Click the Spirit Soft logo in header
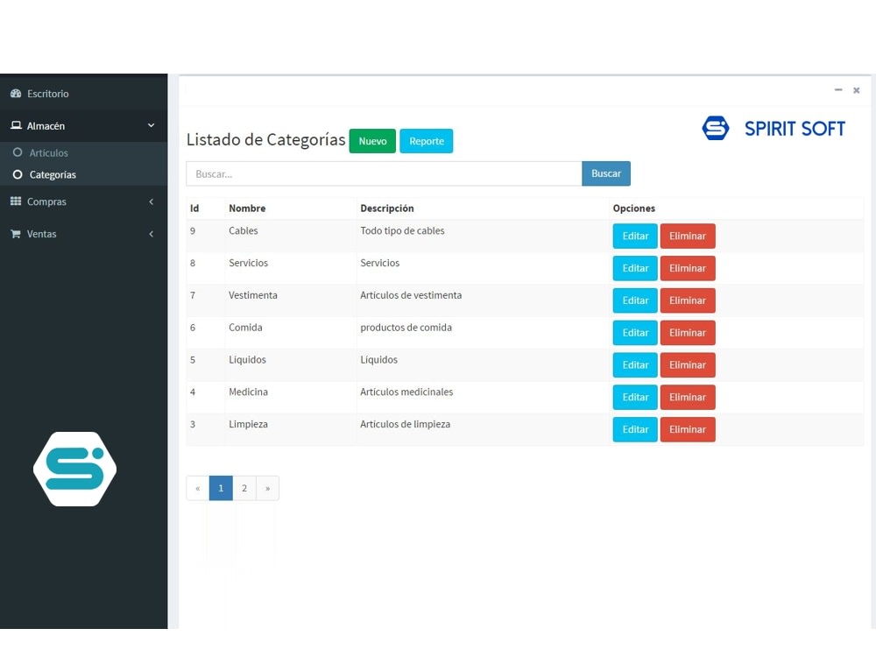The height and width of the screenshot is (657, 876). coord(774,128)
